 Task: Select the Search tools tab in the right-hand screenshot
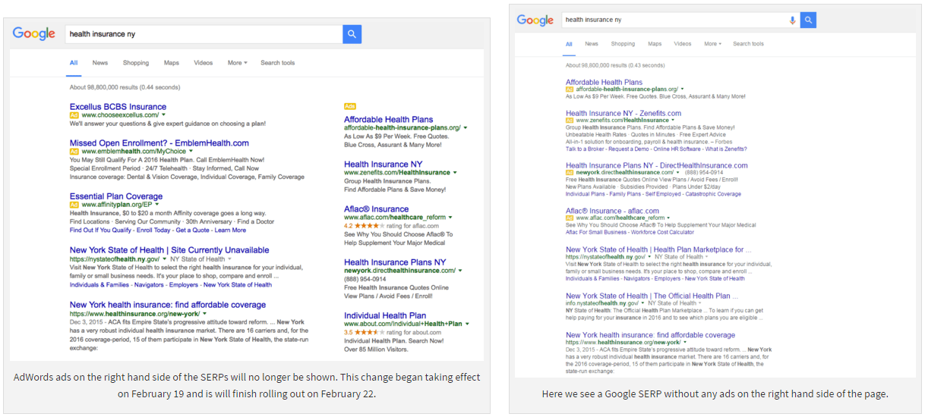(x=748, y=44)
